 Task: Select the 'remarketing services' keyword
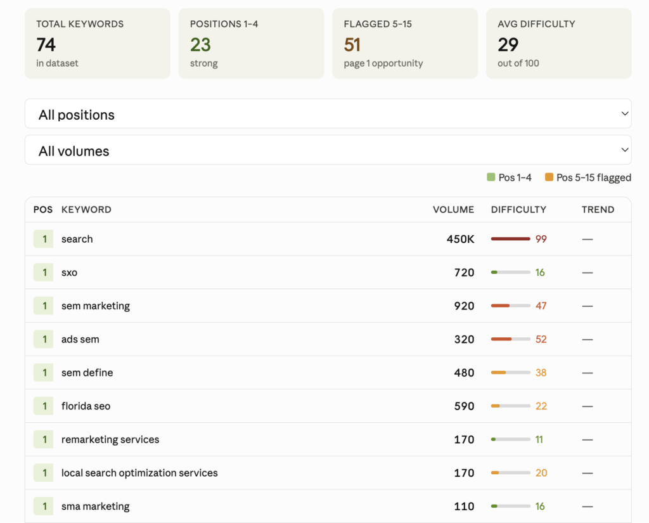tap(110, 439)
